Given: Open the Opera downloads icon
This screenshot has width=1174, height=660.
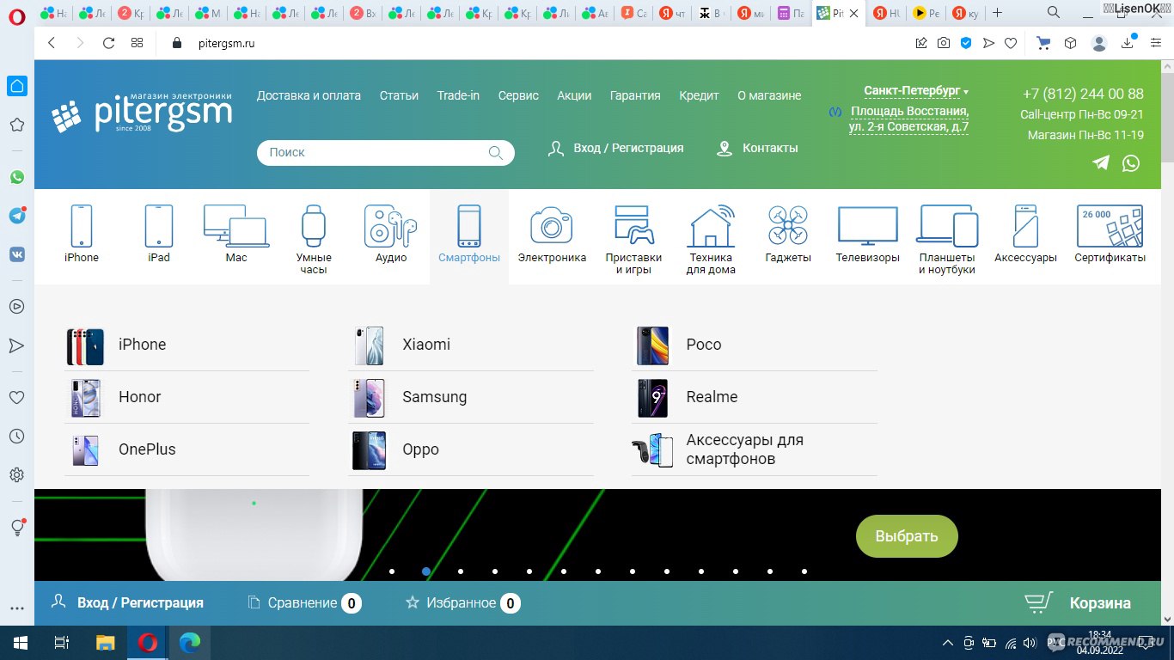Looking at the screenshot, I should (x=1128, y=43).
